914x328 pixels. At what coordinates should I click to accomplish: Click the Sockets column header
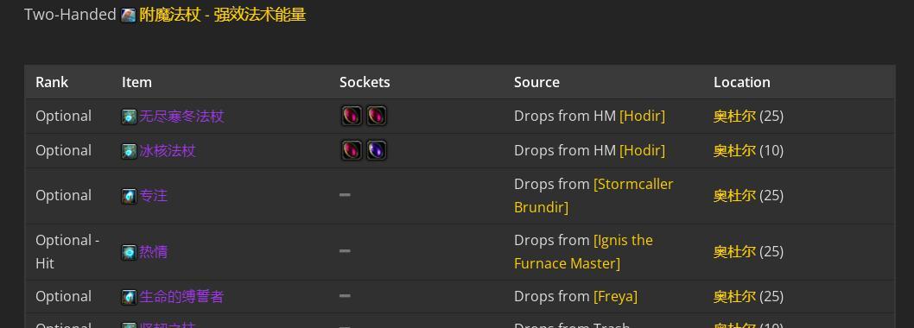click(x=365, y=82)
